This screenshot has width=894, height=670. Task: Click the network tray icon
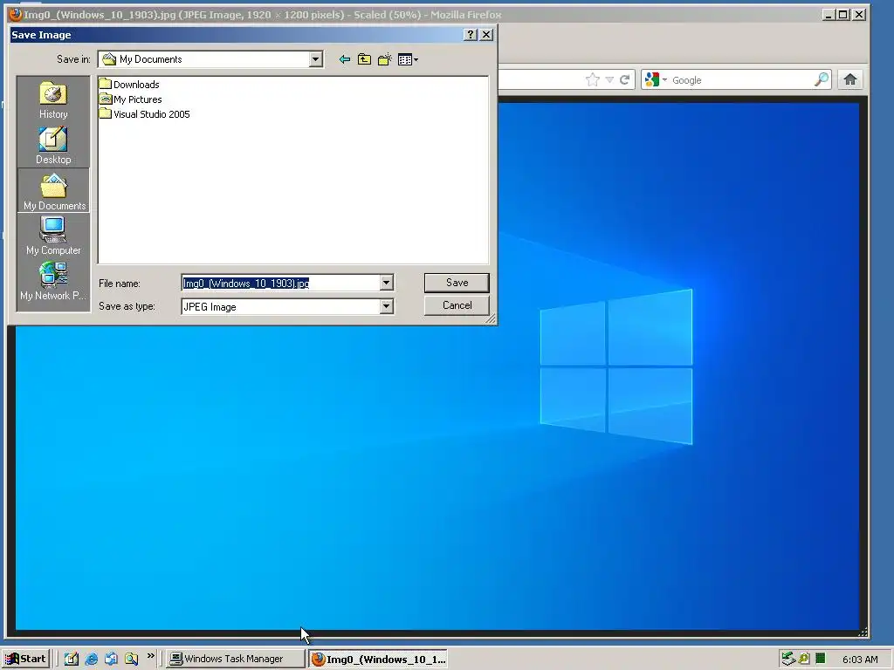tap(788, 659)
